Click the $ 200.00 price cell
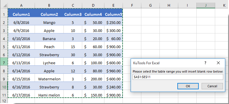The width and height of the screenshot is (229, 104). click(93, 77)
